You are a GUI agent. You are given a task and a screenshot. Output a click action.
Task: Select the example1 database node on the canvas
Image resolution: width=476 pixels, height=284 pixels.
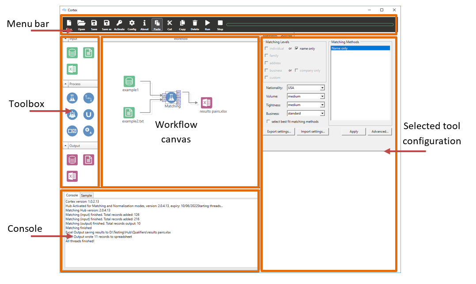point(129,81)
